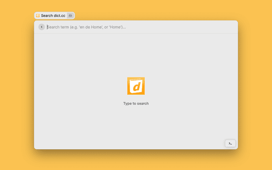This screenshot has height=170, width=272.
Task: Show the action panel via the prompt icon
Action: [230, 143]
